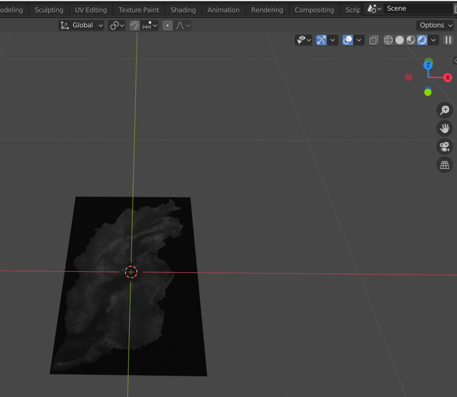The height and width of the screenshot is (397, 457).
Task: Switch to the UV Editing workspace tab
Action: point(91,10)
